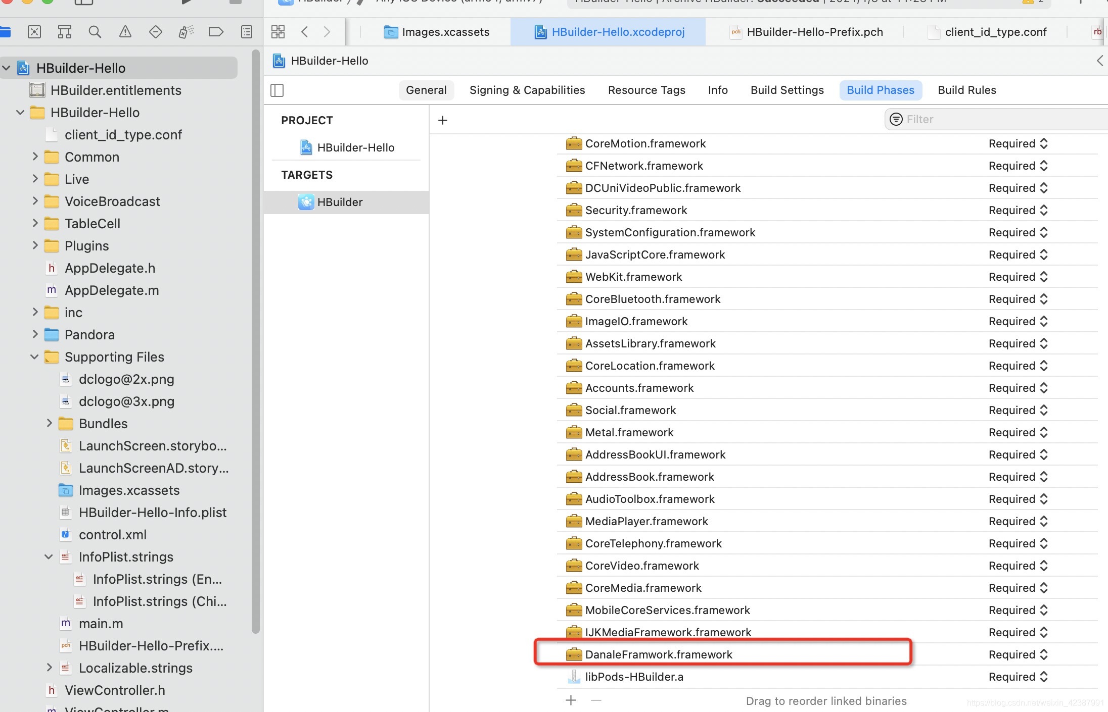Screen dimensions: 1108x712
Task: Expand the inc folder
Action: tap(35, 312)
